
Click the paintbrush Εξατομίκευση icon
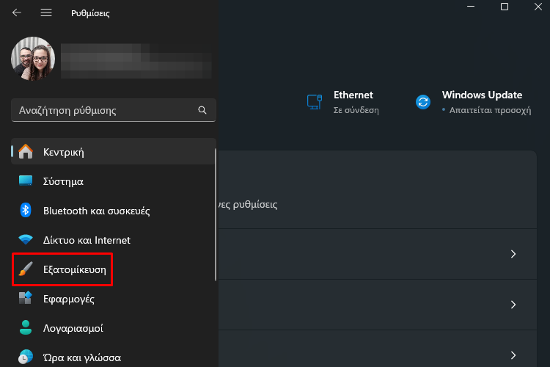click(26, 269)
